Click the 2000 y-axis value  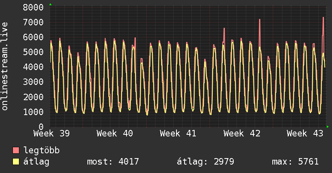click(33, 97)
